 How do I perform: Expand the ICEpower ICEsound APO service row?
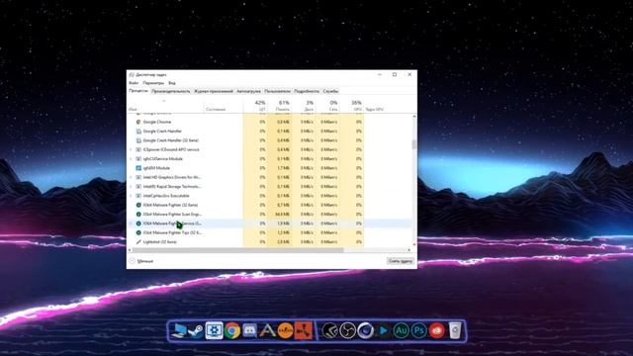[131, 149]
